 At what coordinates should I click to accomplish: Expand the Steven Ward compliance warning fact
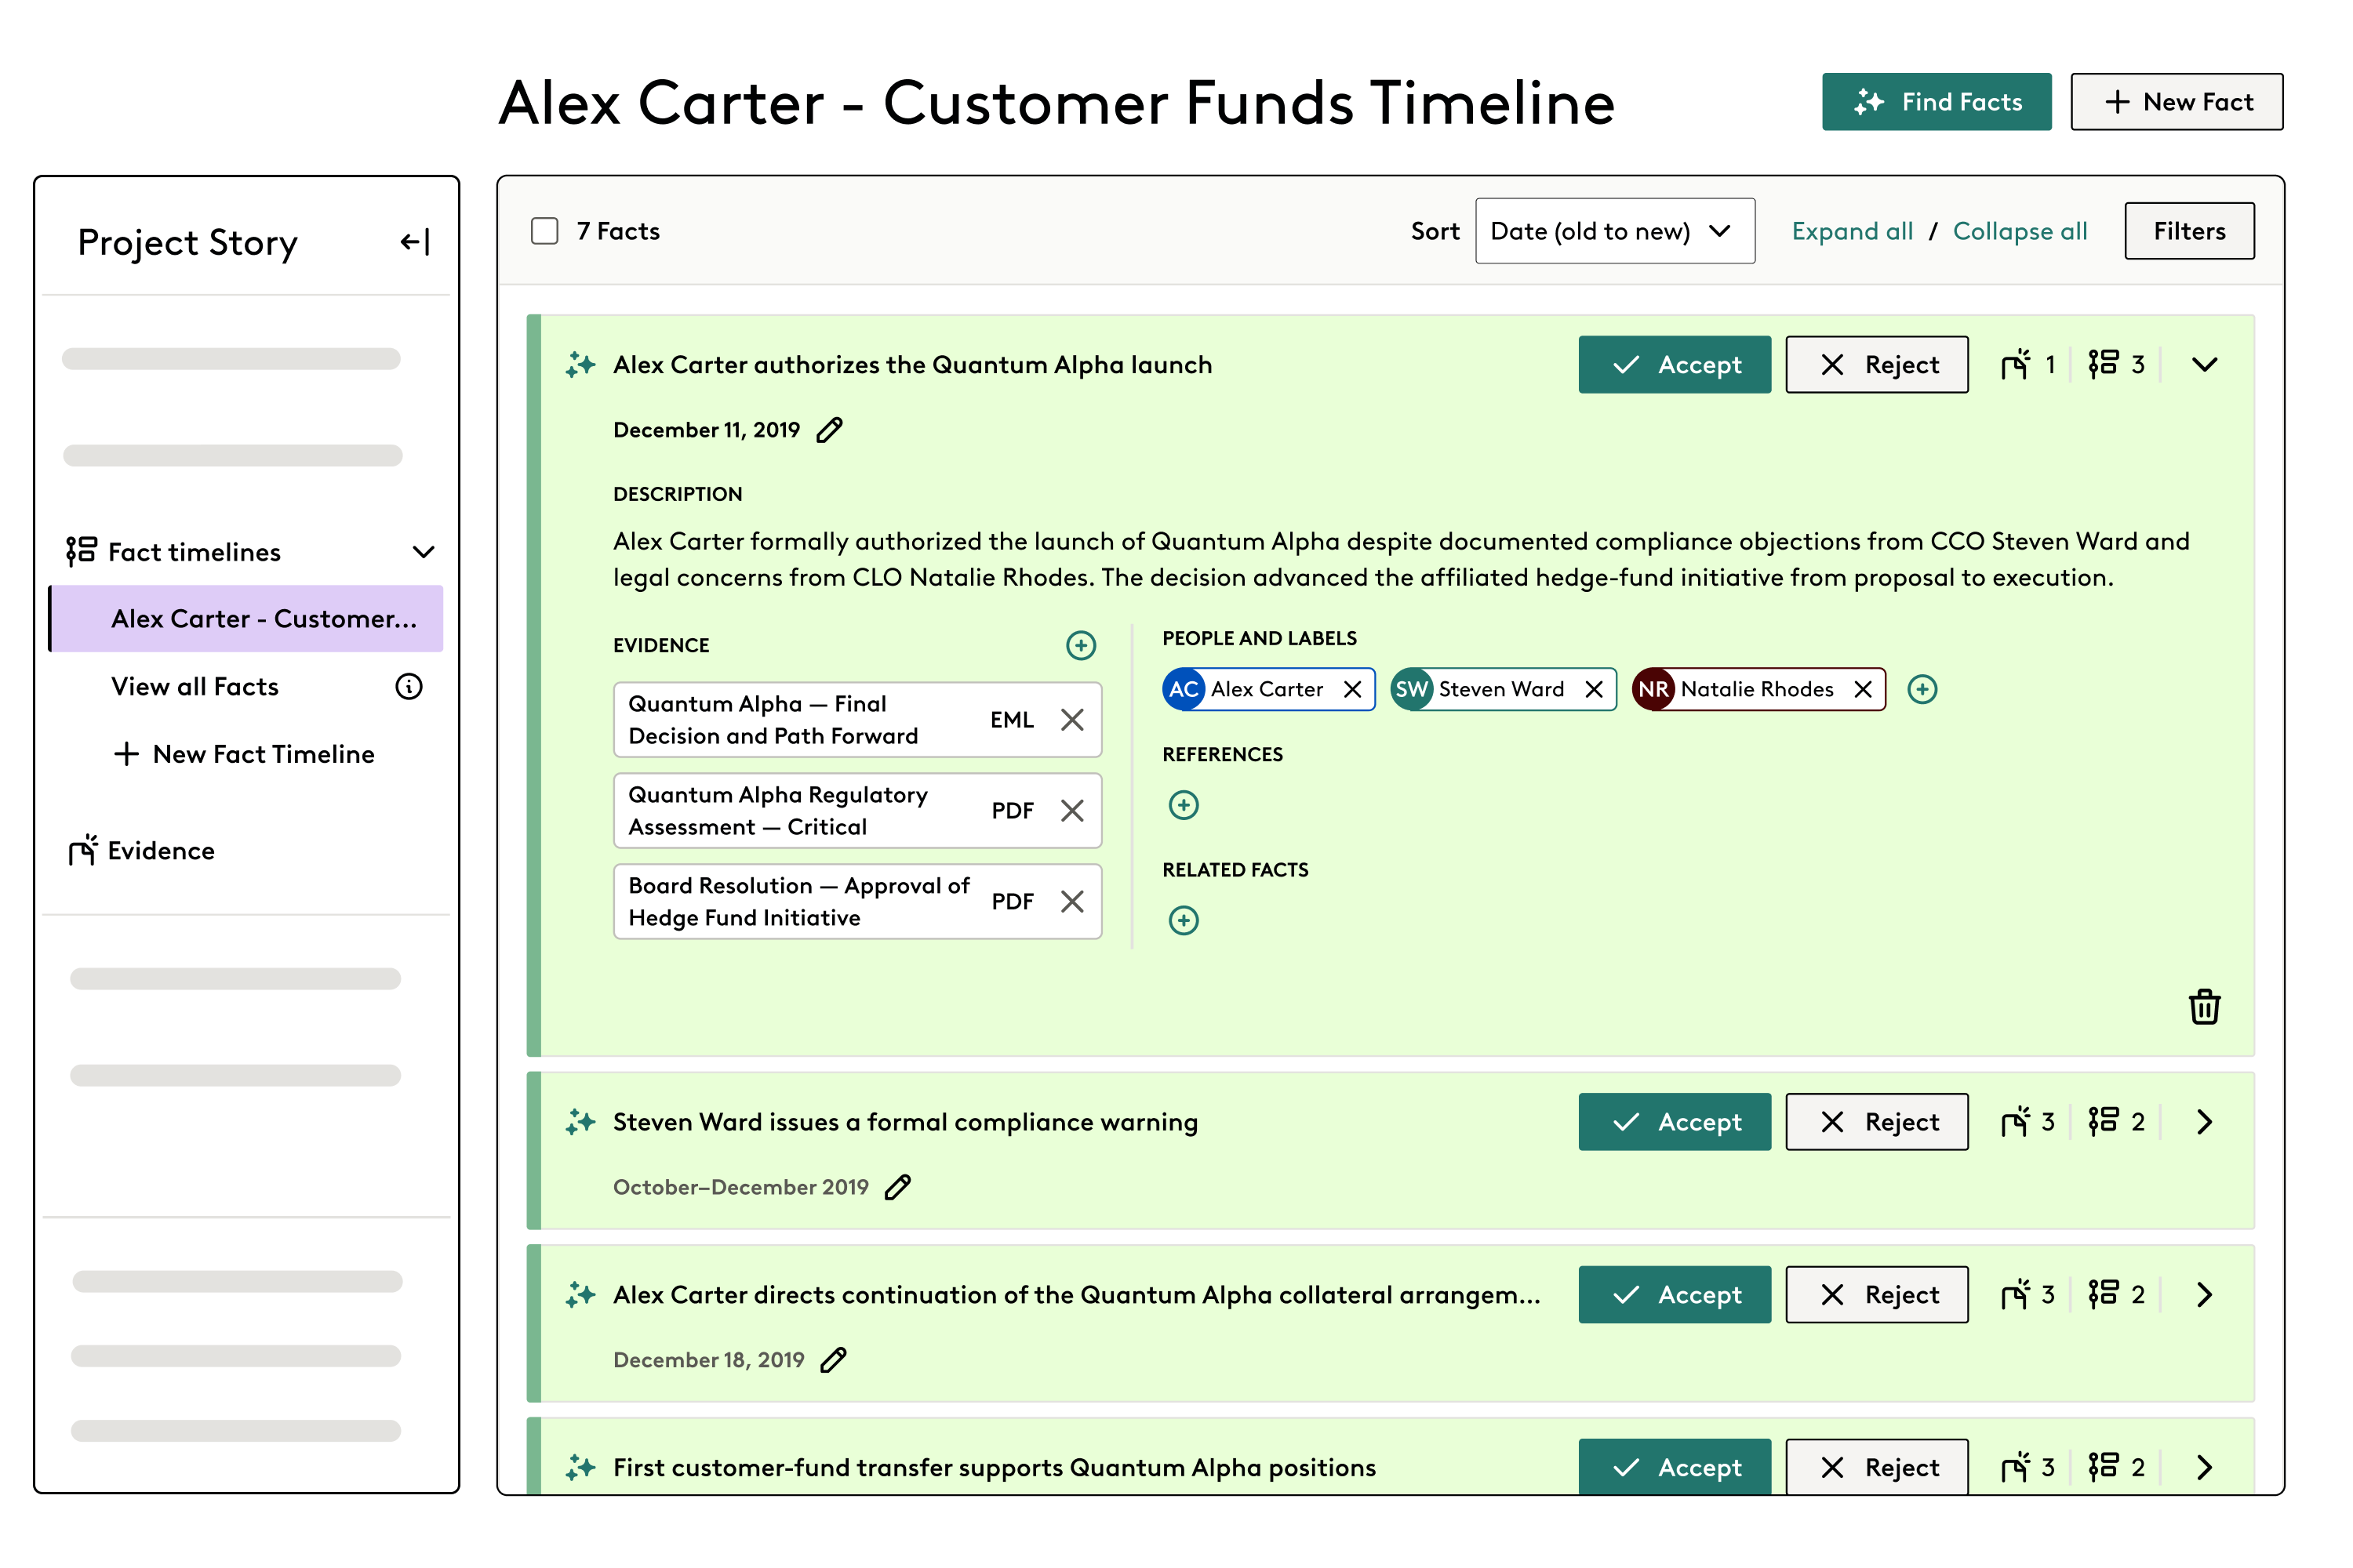2204,1122
